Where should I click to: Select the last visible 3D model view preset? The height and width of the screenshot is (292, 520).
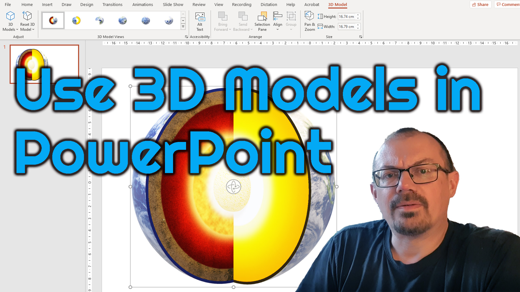(169, 21)
